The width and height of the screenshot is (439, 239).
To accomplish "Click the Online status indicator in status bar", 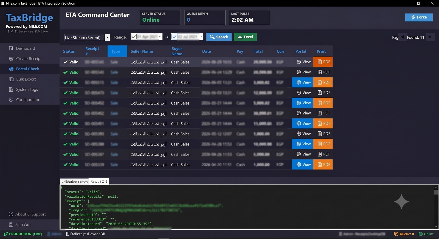I will point(426,234).
